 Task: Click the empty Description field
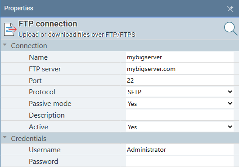tap(180, 115)
